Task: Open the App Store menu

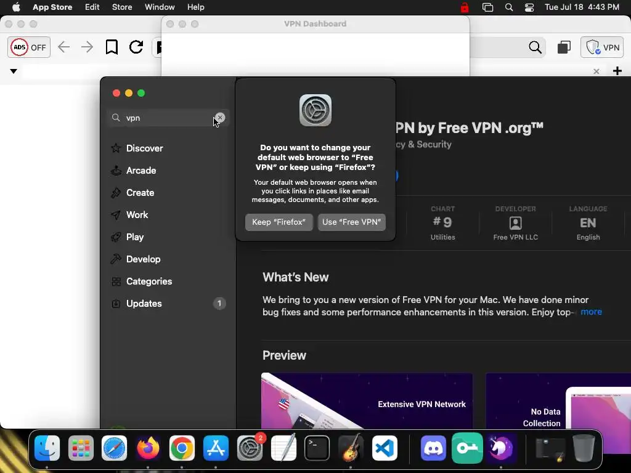Action: point(52,7)
